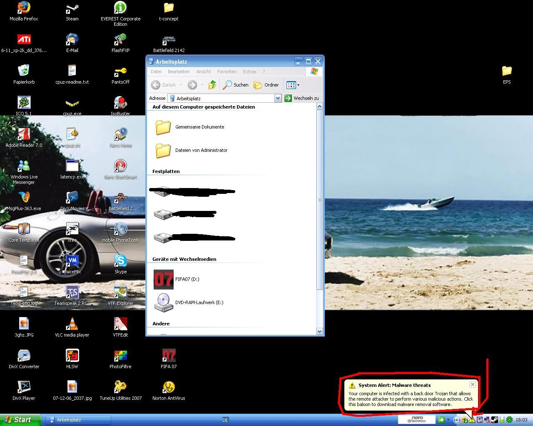
Task: Launch Nero StartSmart
Action: click(x=120, y=169)
